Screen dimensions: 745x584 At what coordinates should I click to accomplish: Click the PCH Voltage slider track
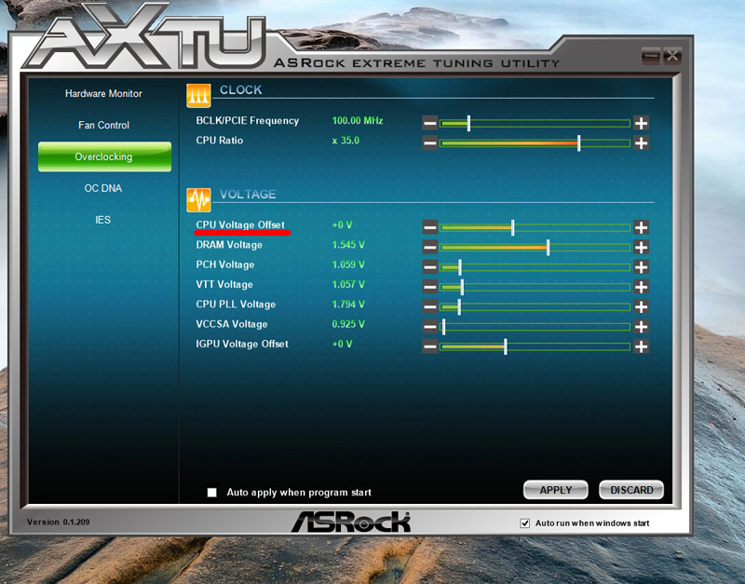(535, 267)
